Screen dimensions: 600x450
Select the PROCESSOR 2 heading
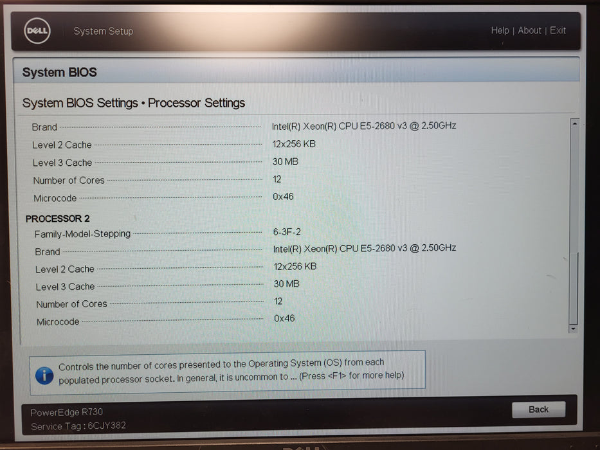click(57, 219)
